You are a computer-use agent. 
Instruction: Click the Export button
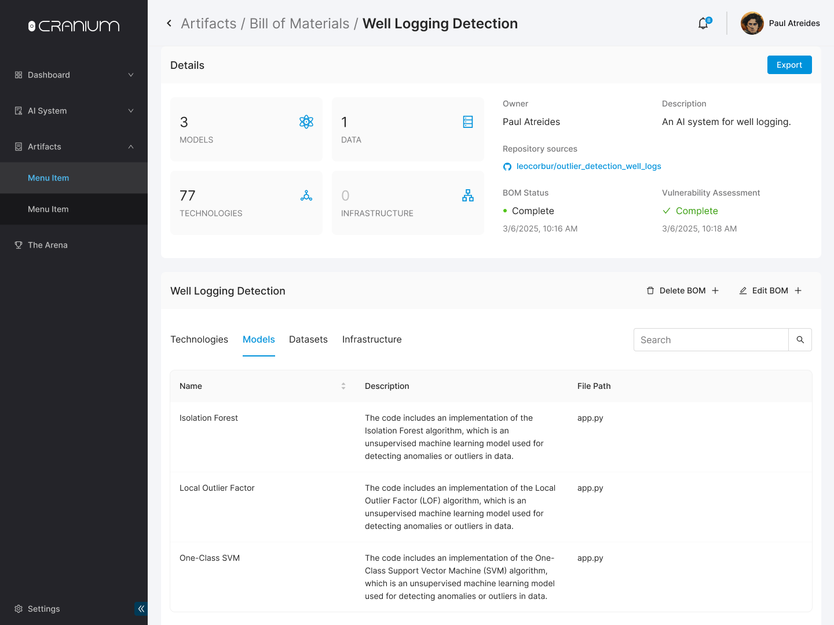point(789,65)
